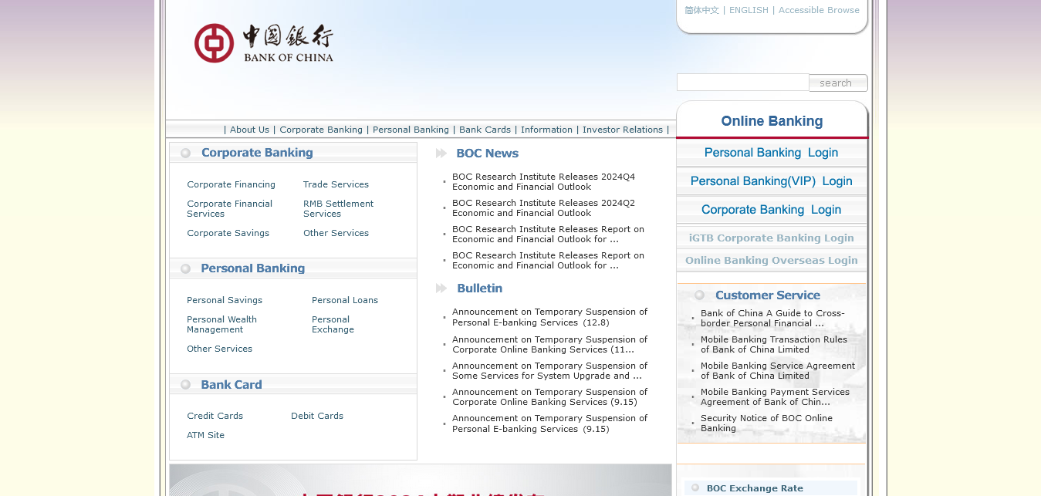Viewport: 1041px width, 496px height.
Task: Open the Personal Banking section heading
Action: pos(253,268)
